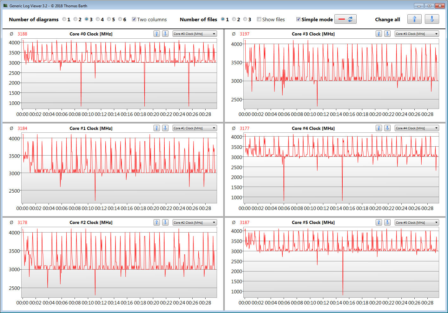Toggle the Simple mode checkbox

point(298,19)
